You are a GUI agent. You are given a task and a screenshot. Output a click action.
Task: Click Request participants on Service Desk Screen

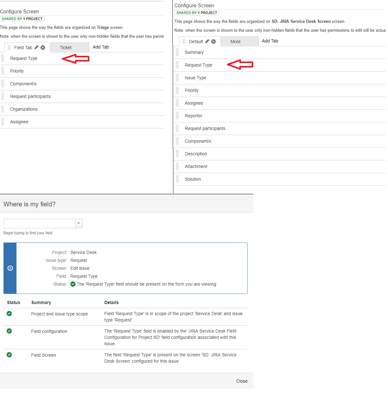[280, 128]
